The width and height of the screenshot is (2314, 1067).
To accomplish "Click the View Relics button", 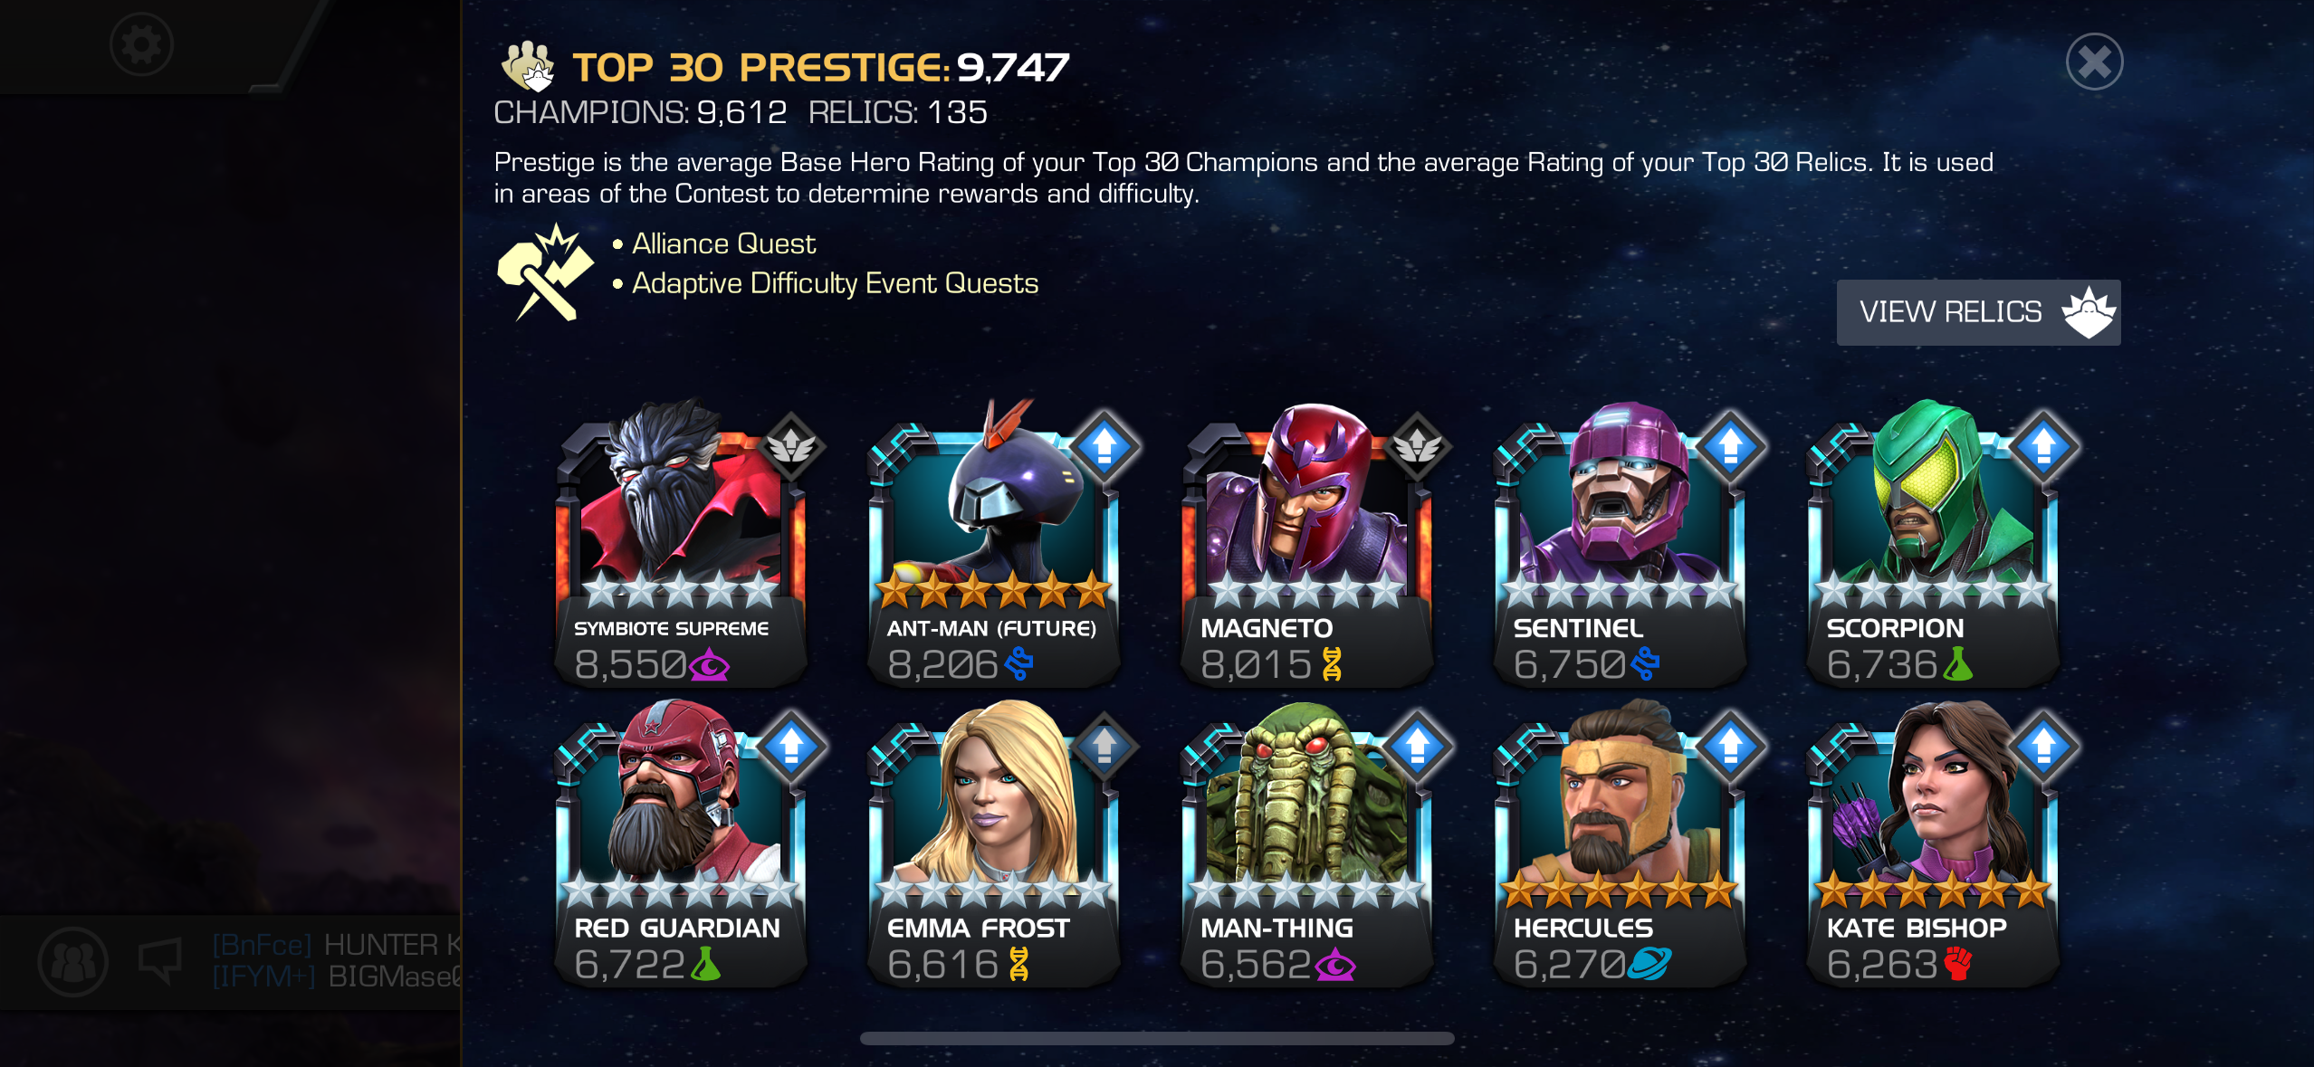I will click(1978, 312).
